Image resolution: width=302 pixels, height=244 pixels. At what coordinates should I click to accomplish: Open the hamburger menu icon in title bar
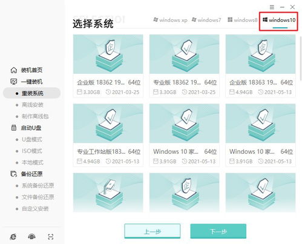click(x=272, y=7)
